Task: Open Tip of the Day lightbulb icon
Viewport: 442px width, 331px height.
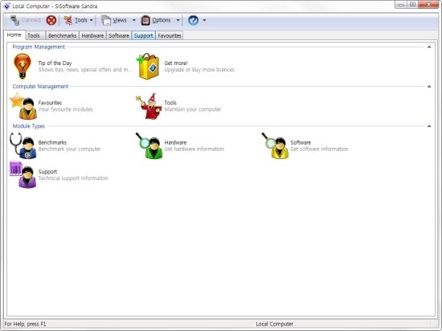Action: 23,66
